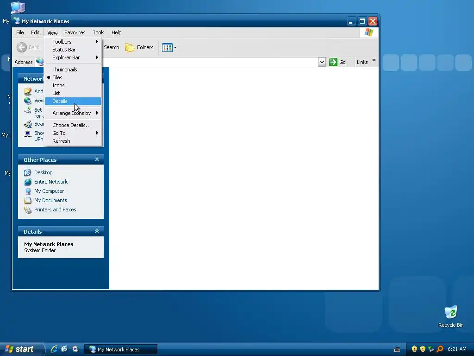474x356 pixels.
Task: Click the second yellow security shield tray icon
Action: 423,349
